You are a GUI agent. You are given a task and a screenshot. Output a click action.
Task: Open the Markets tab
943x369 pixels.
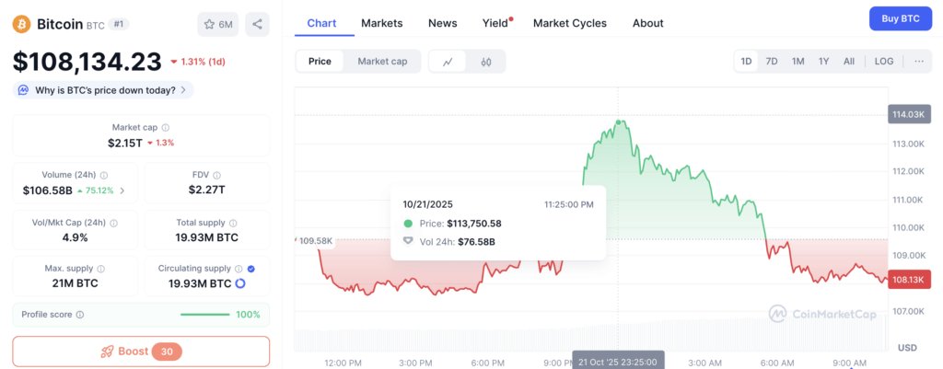[381, 23]
